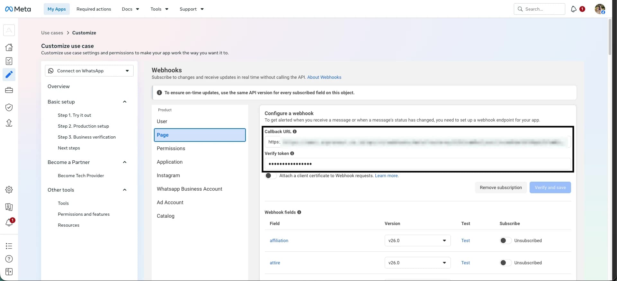Open the shield check review icon
Screen dimensions: 617x281
9,107
